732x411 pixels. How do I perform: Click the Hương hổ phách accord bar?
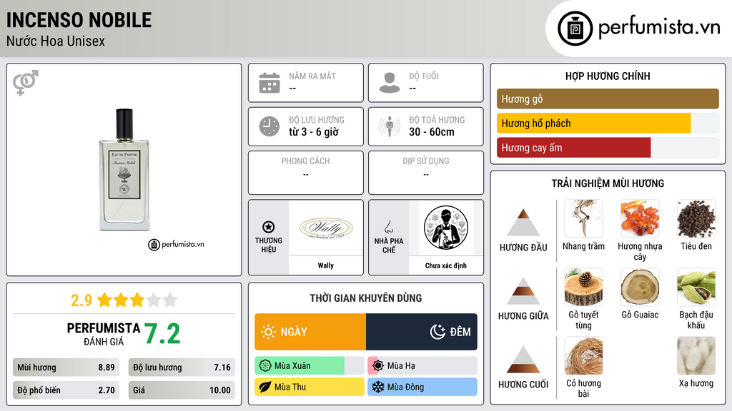click(x=608, y=123)
